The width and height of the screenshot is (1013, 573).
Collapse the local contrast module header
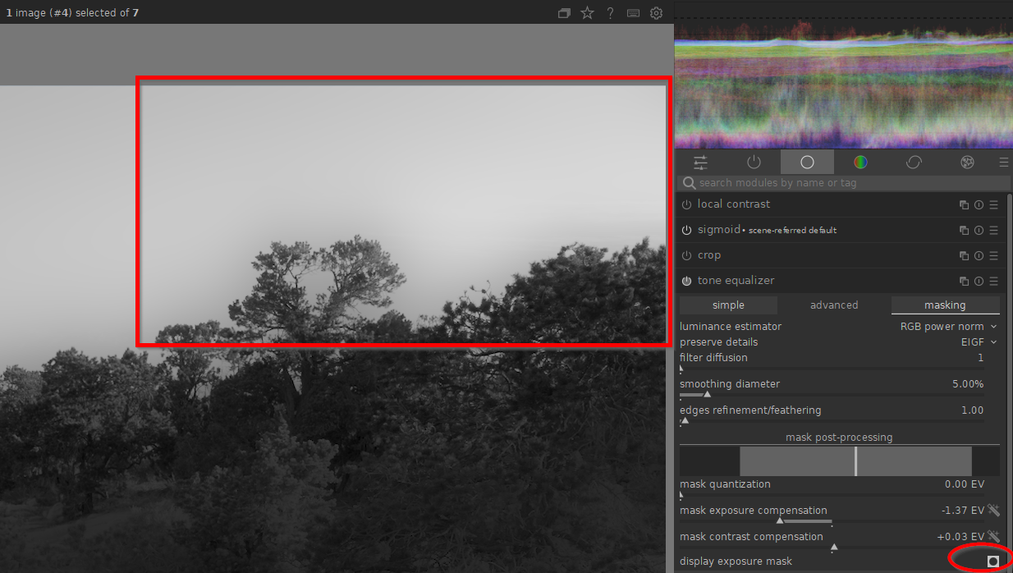click(x=734, y=204)
